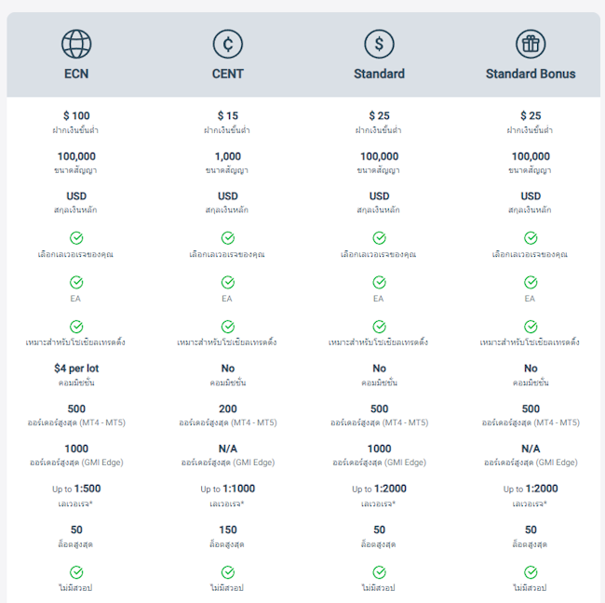
Task: Click the Standard Bonus column's top green checkmark
Action: click(x=531, y=238)
